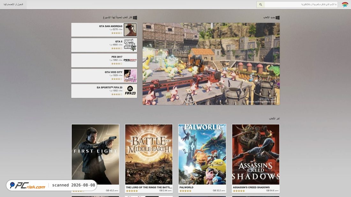Click the 1902 downloads count text
Screen dimensions: 351x197
point(116,91)
